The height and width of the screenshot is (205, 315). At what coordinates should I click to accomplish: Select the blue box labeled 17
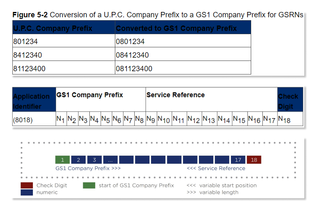click(238, 160)
